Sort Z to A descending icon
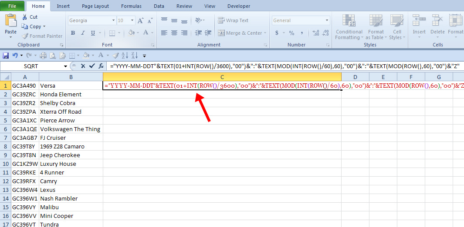 click(134, 55)
